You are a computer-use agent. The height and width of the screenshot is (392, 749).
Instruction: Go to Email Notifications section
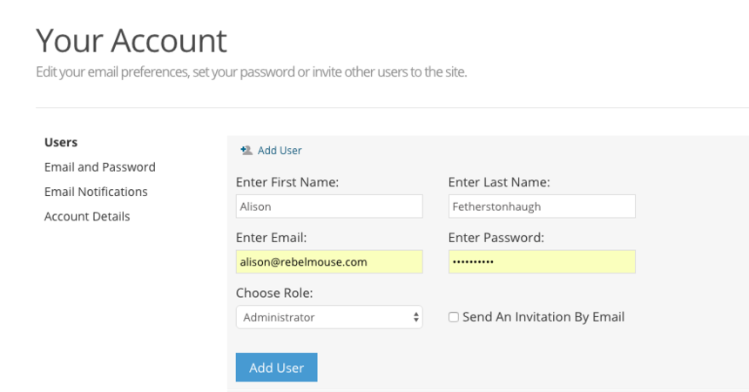tap(96, 192)
